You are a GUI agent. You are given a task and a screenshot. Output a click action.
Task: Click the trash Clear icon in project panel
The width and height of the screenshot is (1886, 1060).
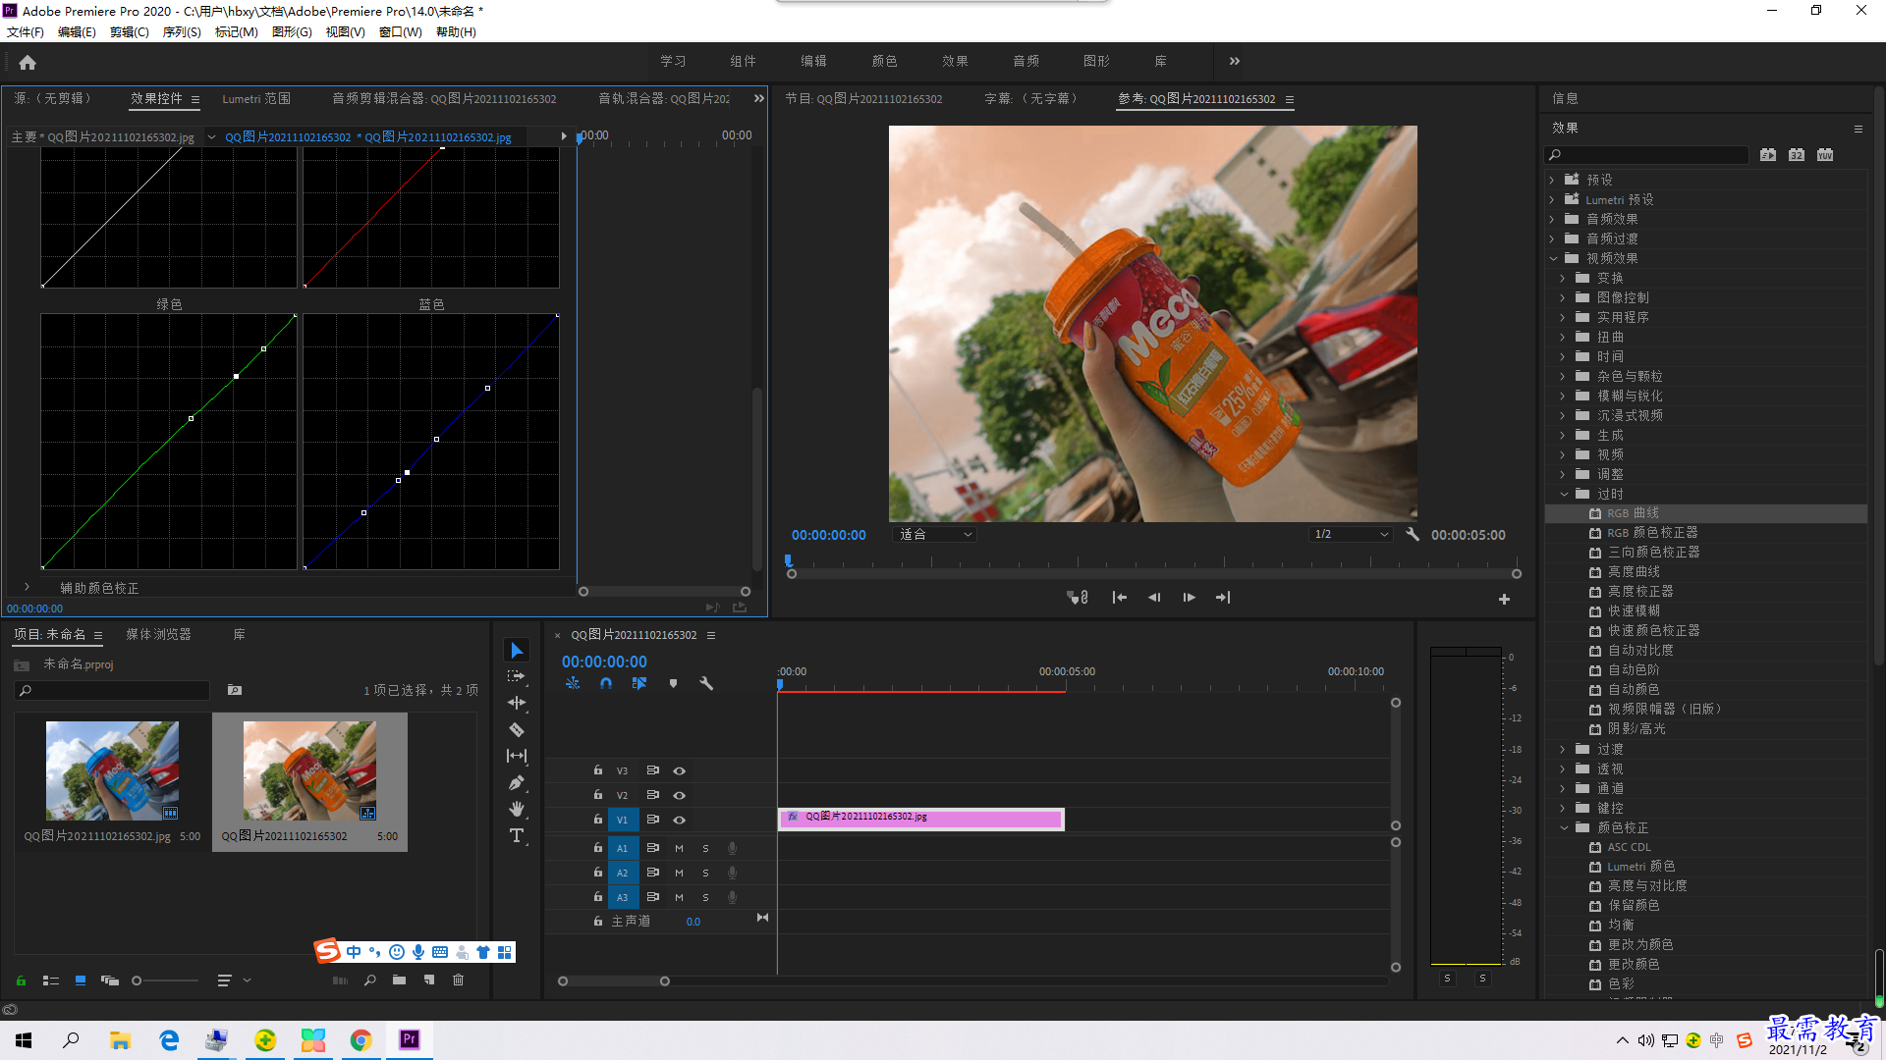(458, 980)
